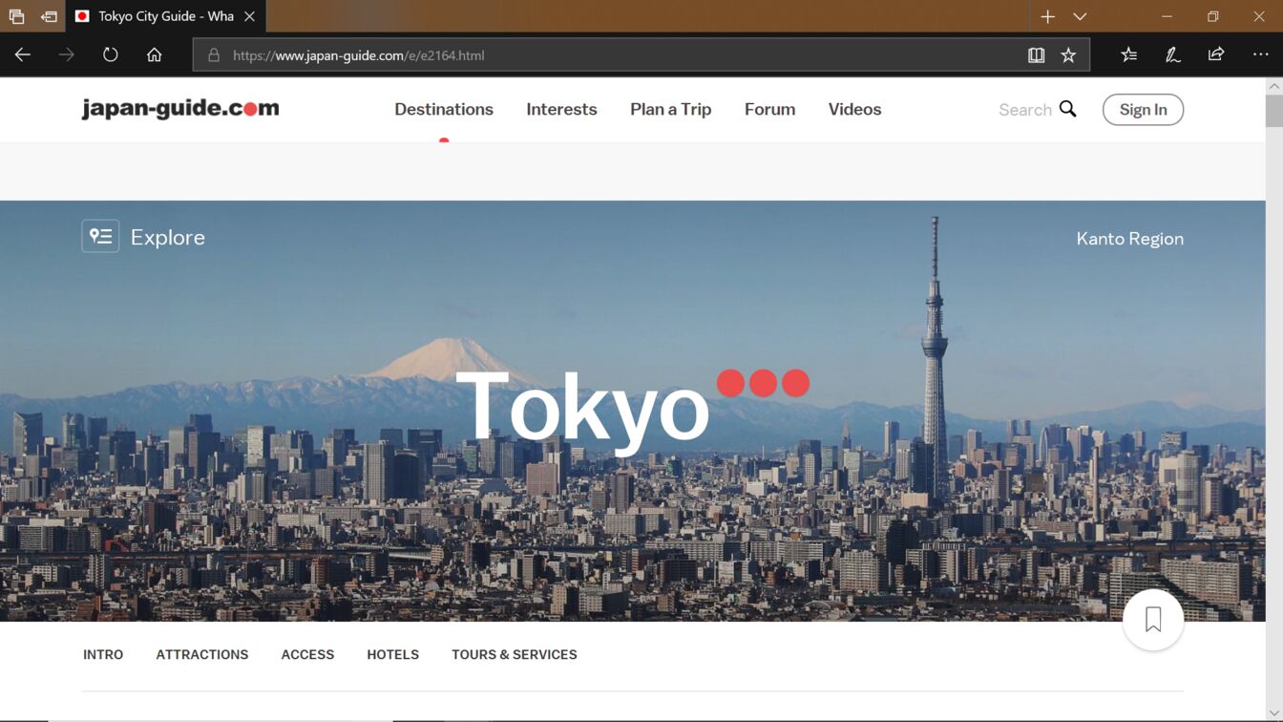The image size is (1283, 722).
Task: Open the Kanto Region link
Action: coord(1129,239)
